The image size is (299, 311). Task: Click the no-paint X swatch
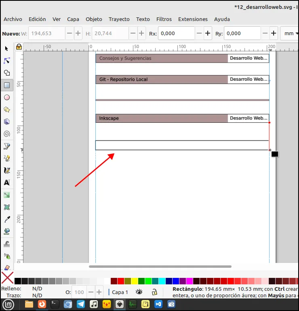[7, 278]
